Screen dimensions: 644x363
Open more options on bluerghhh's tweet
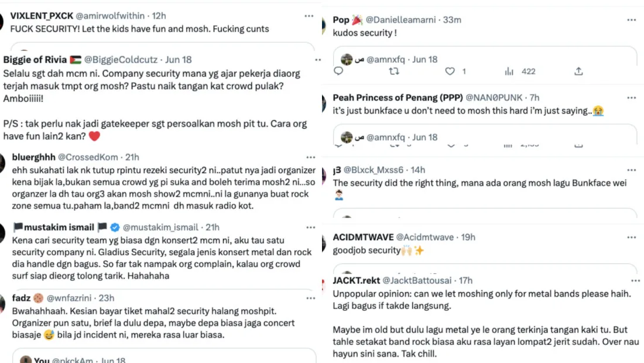[x=310, y=157]
